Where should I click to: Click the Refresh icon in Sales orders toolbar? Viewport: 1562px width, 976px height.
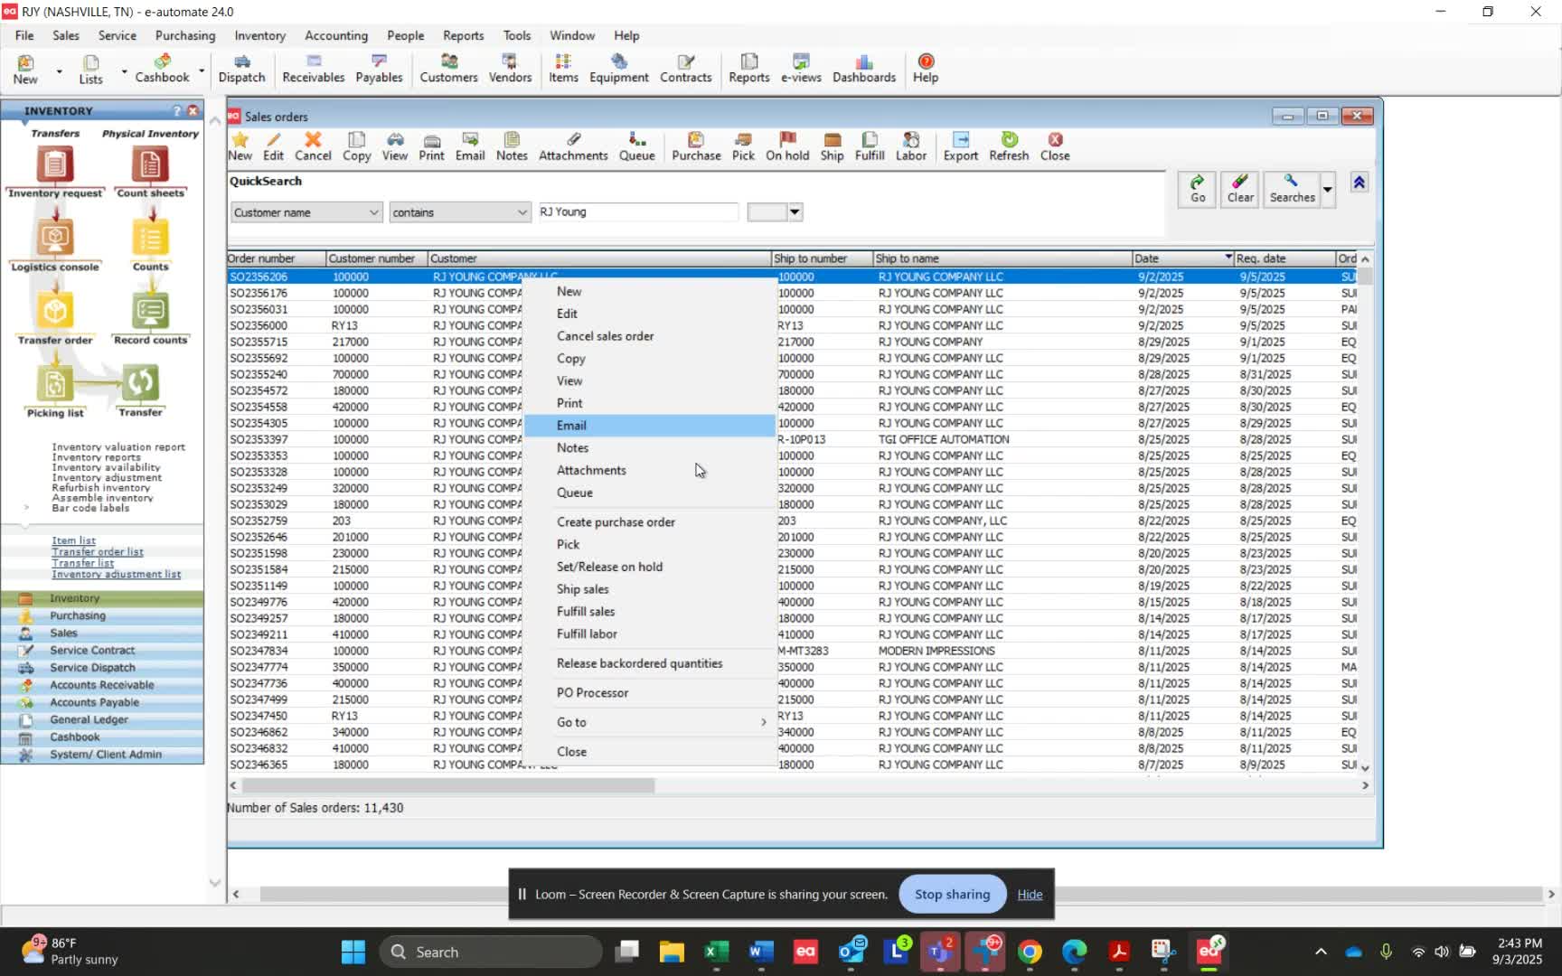click(1009, 146)
